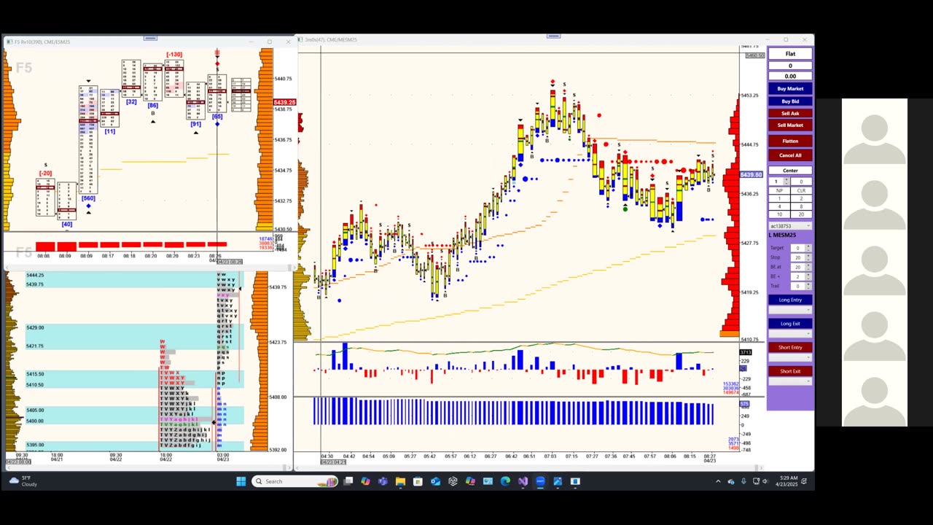This screenshot has width=933, height=525.
Task: Click the Buy Bid button
Action: click(790, 101)
